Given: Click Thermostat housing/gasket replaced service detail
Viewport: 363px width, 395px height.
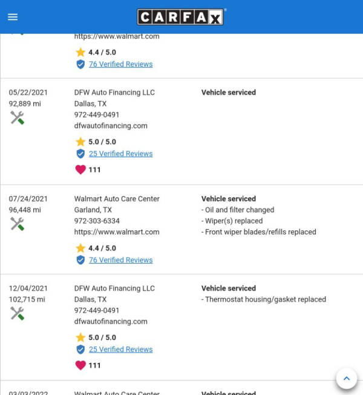Looking at the screenshot, I should pos(264,299).
